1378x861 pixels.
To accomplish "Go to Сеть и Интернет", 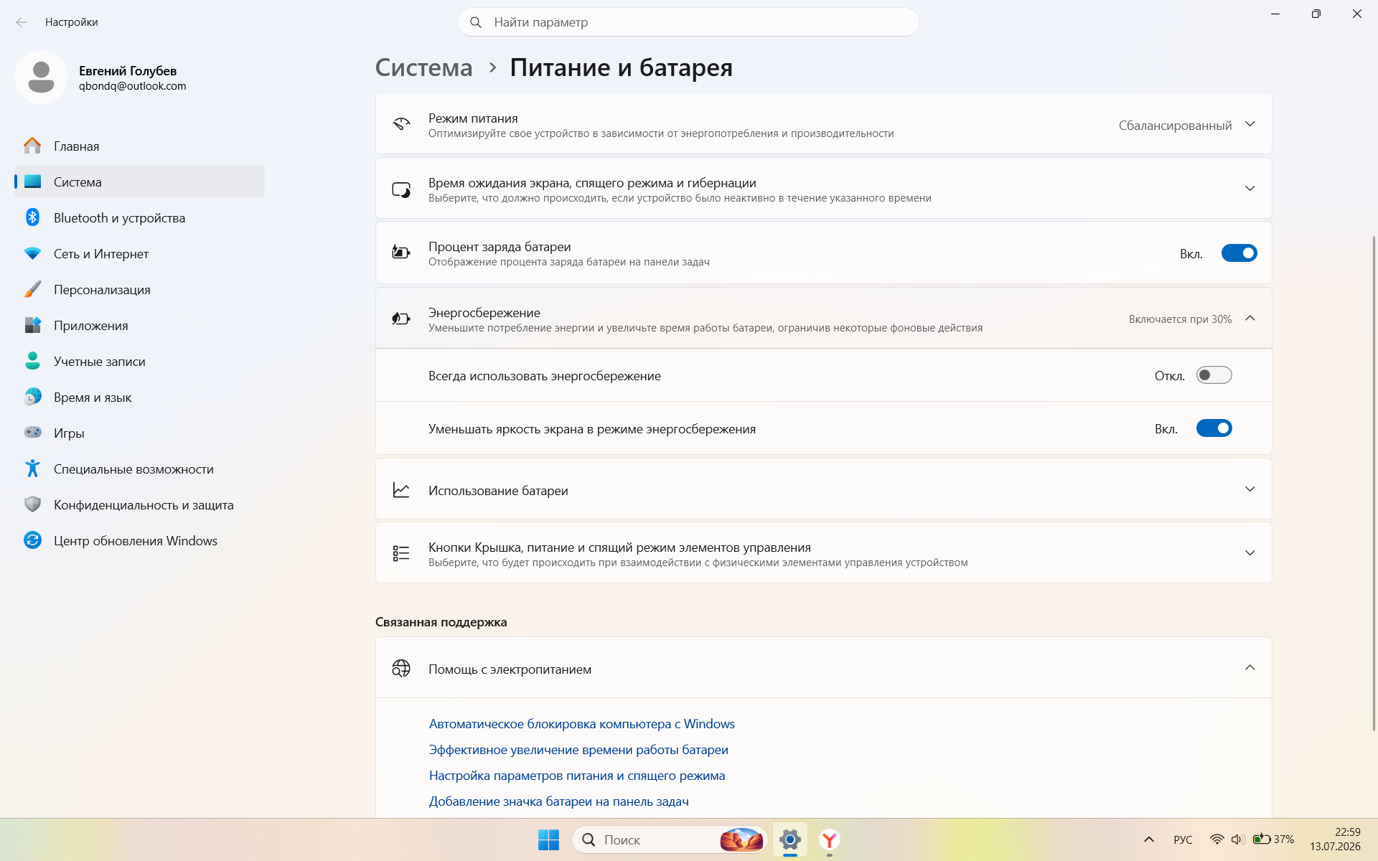I will (x=139, y=253).
